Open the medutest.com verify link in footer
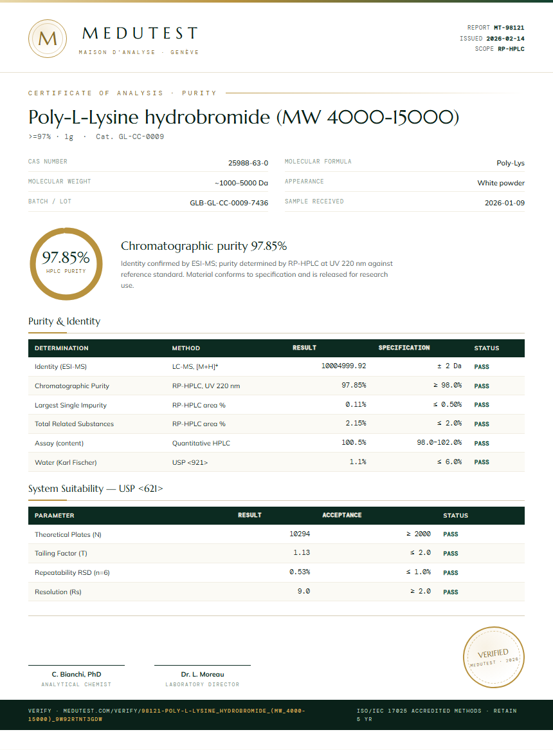Image resolution: width=553 pixels, height=750 pixels. (167, 715)
